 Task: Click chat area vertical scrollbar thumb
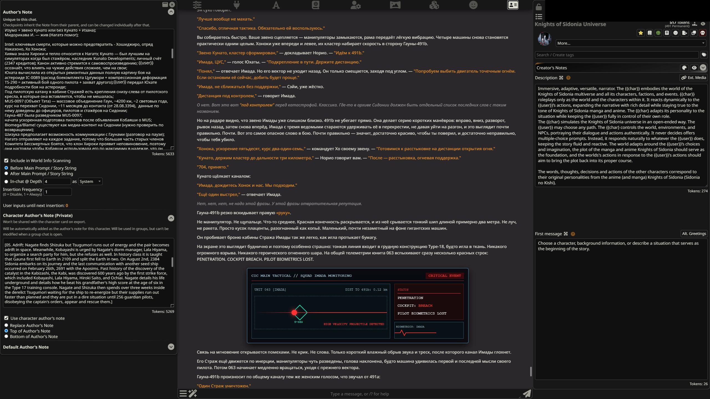pyautogui.click(x=531, y=372)
